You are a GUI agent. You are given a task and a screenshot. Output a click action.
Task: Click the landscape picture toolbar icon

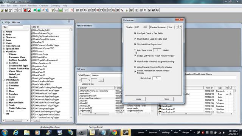[39, 10]
